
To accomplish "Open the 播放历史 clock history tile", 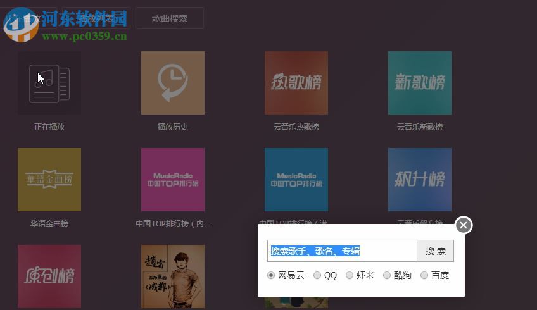I will (x=173, y=83).
